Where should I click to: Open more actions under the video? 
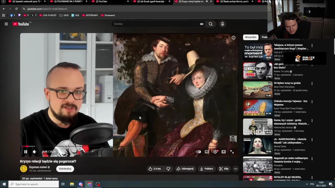236,169
